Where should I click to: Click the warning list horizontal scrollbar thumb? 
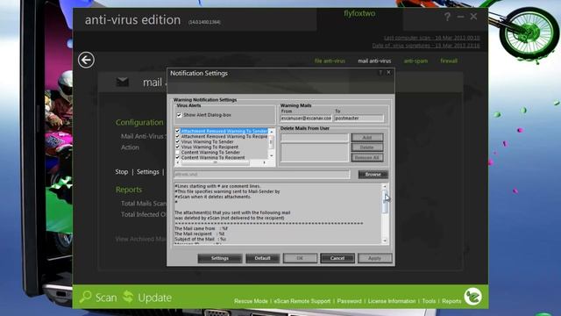tap(215, 162)
